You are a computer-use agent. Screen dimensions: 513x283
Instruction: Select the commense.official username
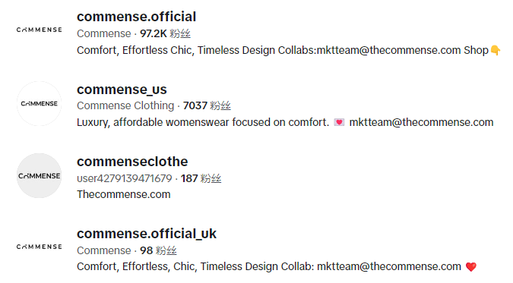tap(137, 17)
